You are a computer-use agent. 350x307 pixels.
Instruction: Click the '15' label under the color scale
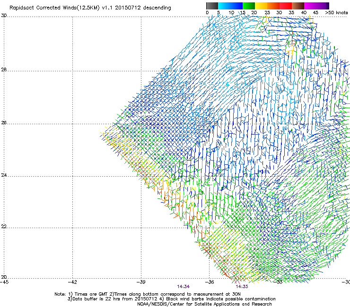point(243,13)
